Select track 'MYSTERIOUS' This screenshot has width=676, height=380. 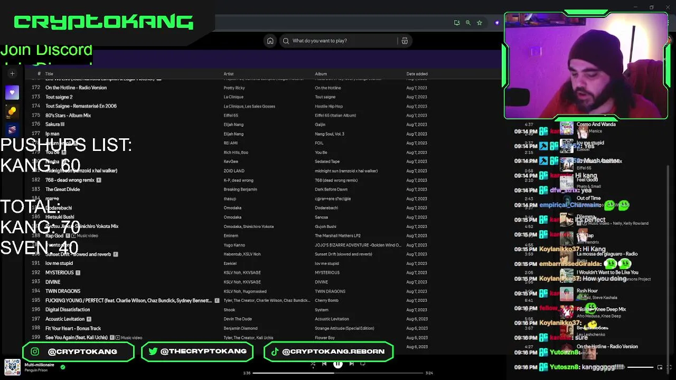coord(60,273)
